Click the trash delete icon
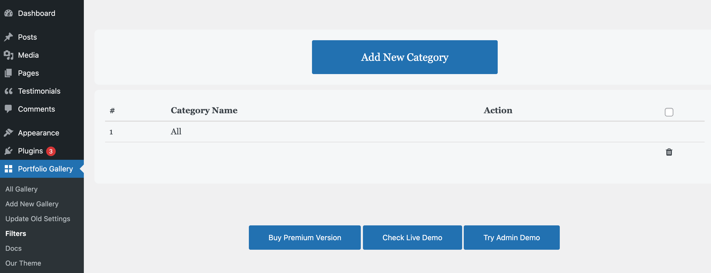Image resolution: width=711 pixels, height=273 pixels. 669,152
